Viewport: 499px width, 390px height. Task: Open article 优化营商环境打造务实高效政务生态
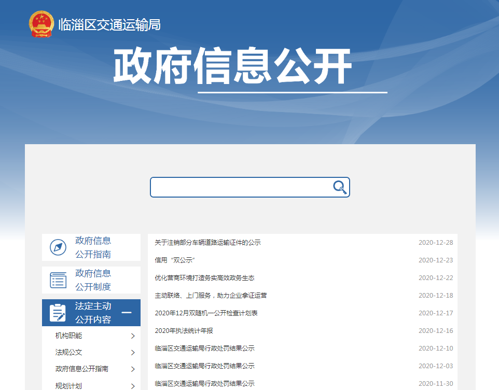204,278
